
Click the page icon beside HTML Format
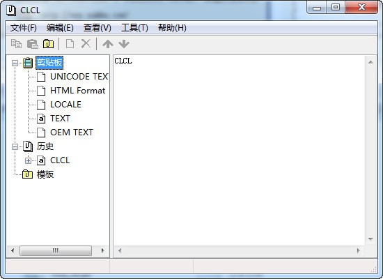point(41,91)
